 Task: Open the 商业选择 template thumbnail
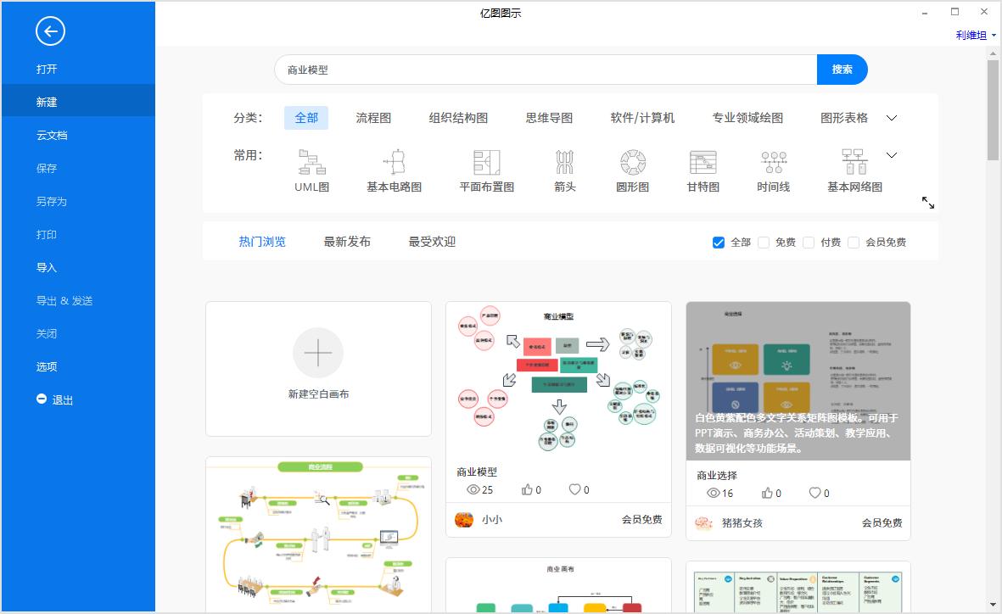(798, 380)
